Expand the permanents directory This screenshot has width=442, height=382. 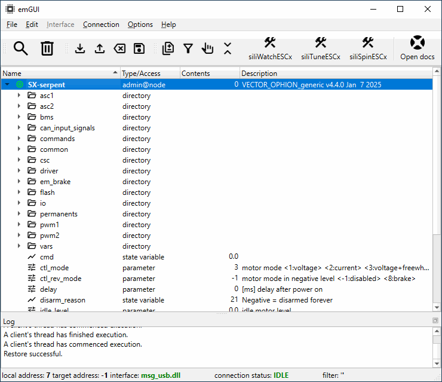(x=19, y=213)
